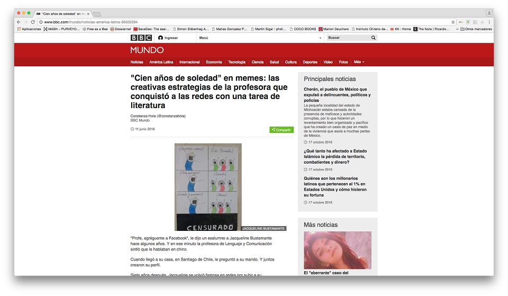Open the Aplicaciones apps grid bookmark
This screenshot has width=508, height=296.
click(x=29, y=29)
